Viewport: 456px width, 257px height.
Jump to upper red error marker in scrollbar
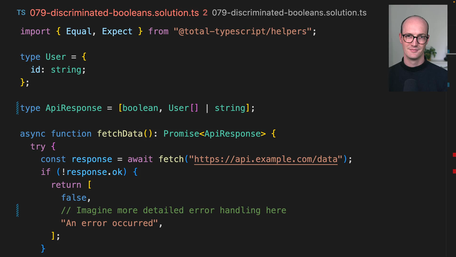(x=454, y=155)
